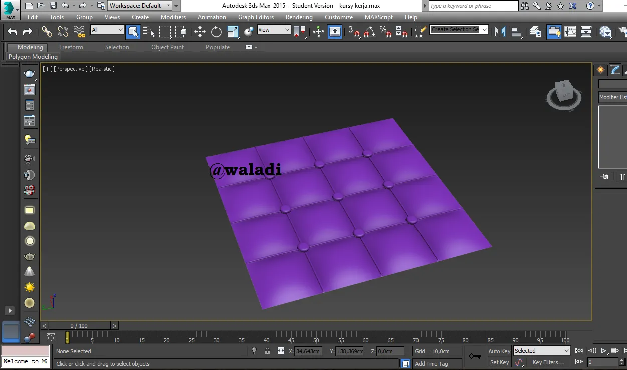Click the Open File folder icon
The width and height of the screenshot is (627, 370).
42,6
